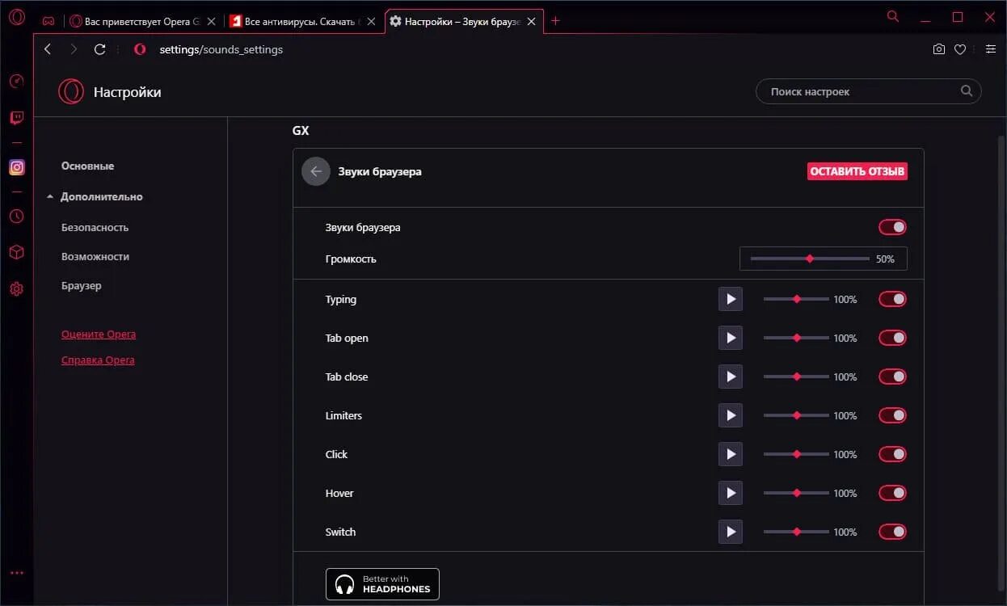The height and width of the screenshot is (606, 1007).
Task: Adjust the Typing volume slider
Action: 797,299
